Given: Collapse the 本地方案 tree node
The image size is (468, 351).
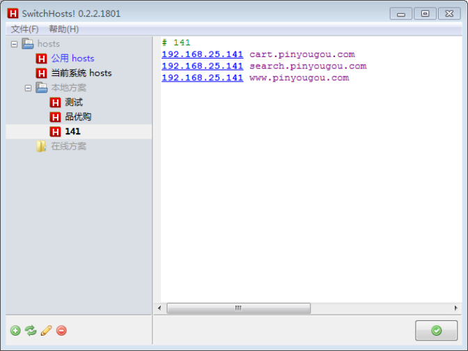Looking at the screenshot, I should click(28, 88).
